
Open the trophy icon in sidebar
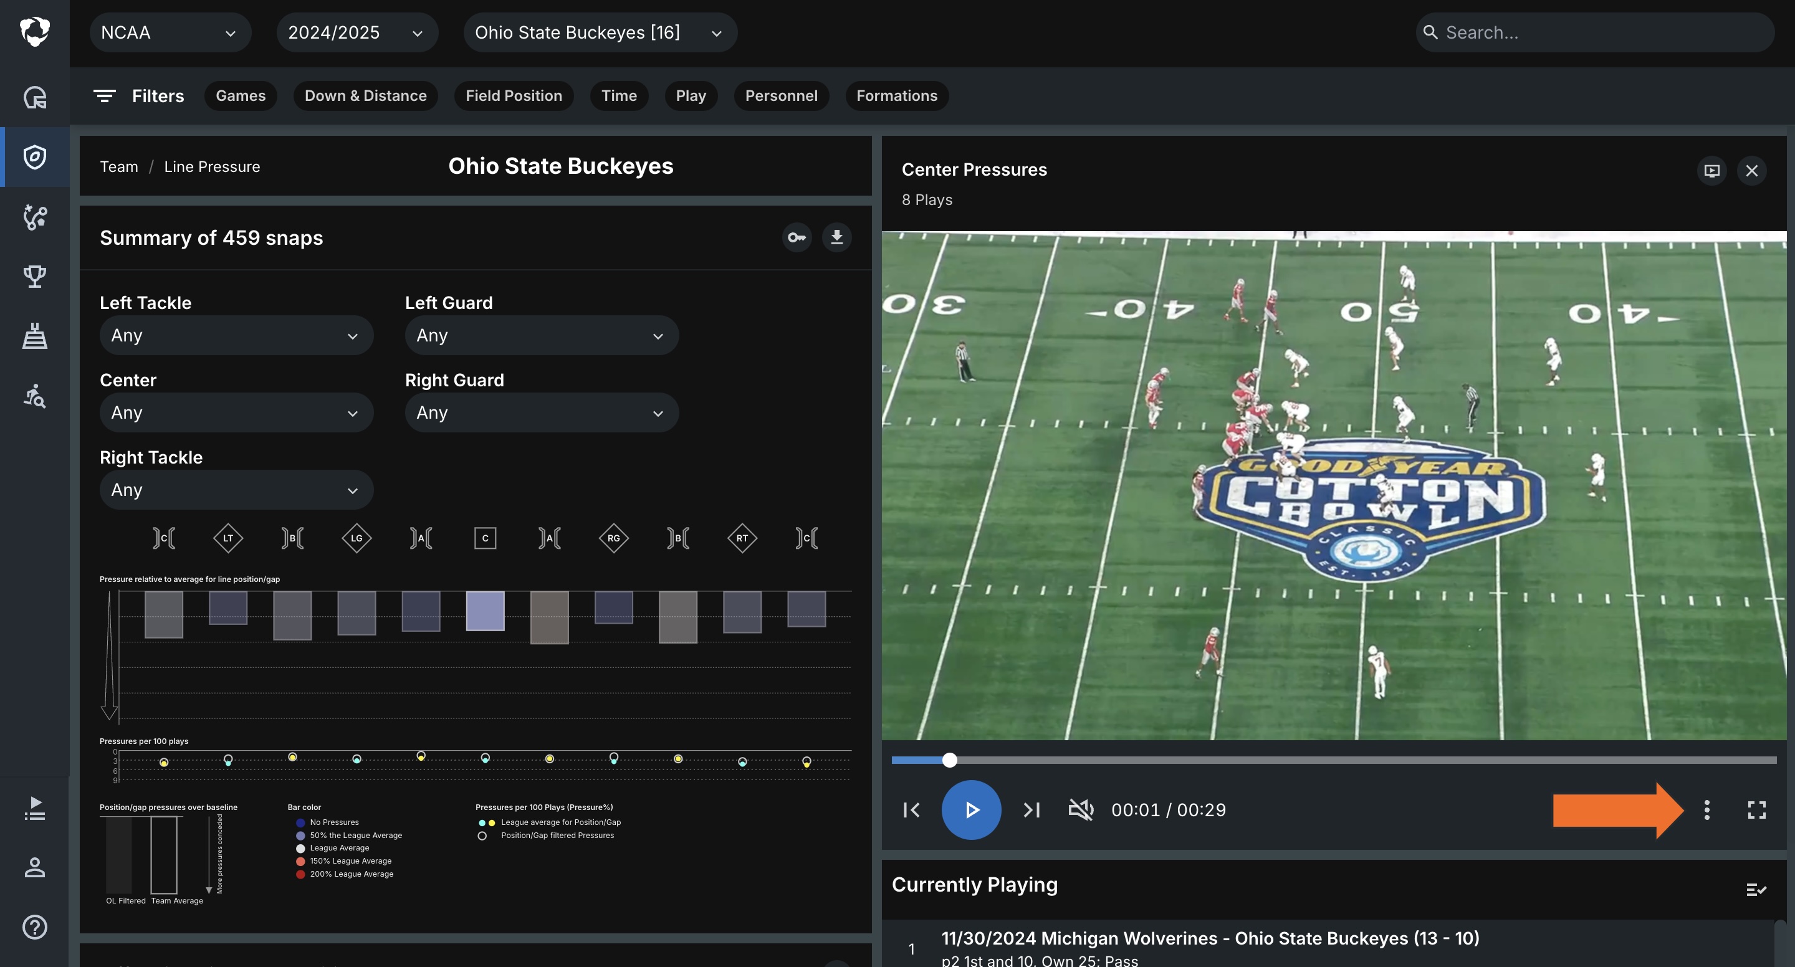click(x=35, y=277)
